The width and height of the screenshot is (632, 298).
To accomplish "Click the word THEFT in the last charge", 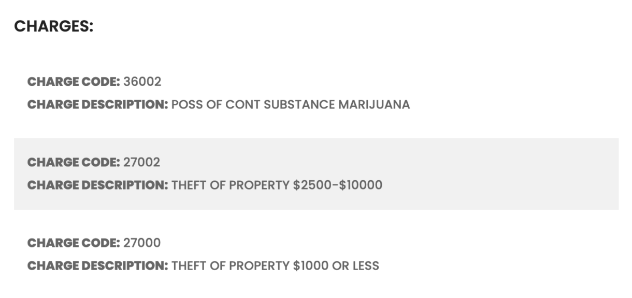I will click(190, 266).
